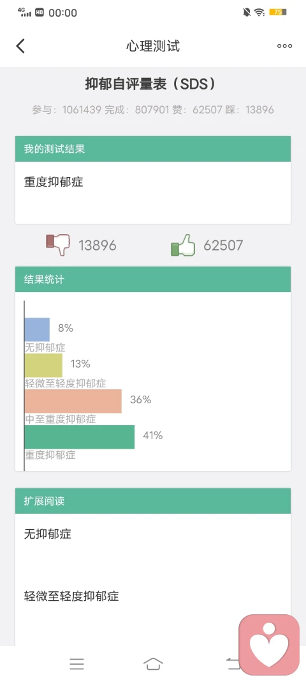Tap the battery indicator in status bar
306x682 pixels.
(278, 12)
